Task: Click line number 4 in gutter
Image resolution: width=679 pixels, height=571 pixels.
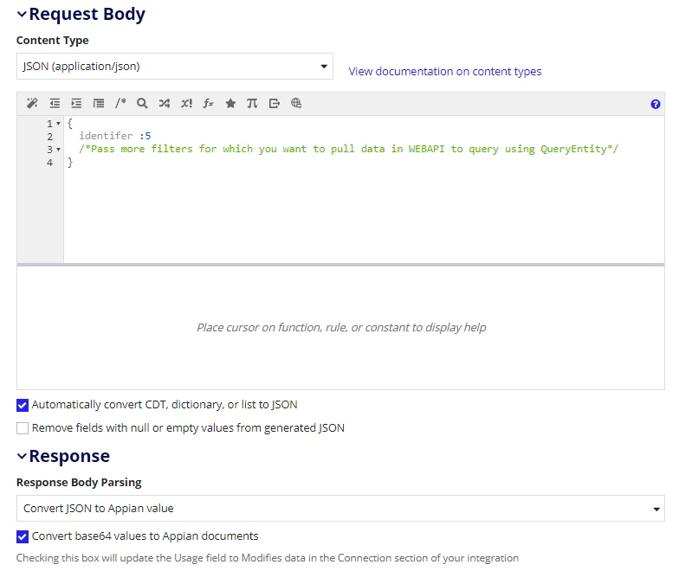Action: coord(50,163)
